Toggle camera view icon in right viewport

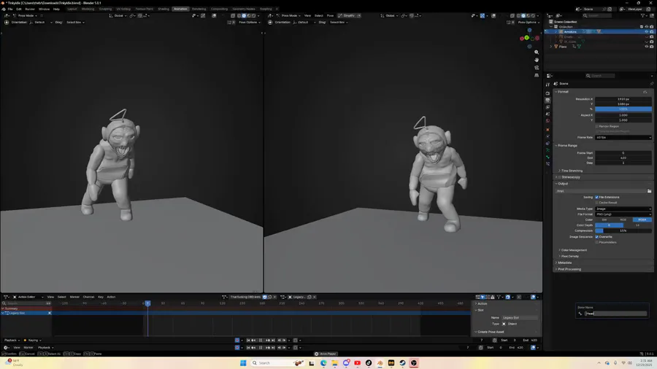537,67
